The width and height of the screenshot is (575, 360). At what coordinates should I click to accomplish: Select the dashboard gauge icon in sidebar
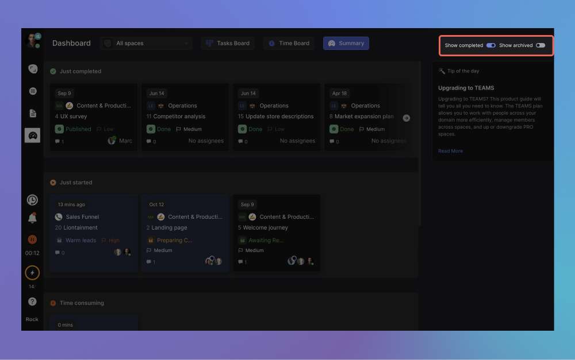(x=33, y=136)
